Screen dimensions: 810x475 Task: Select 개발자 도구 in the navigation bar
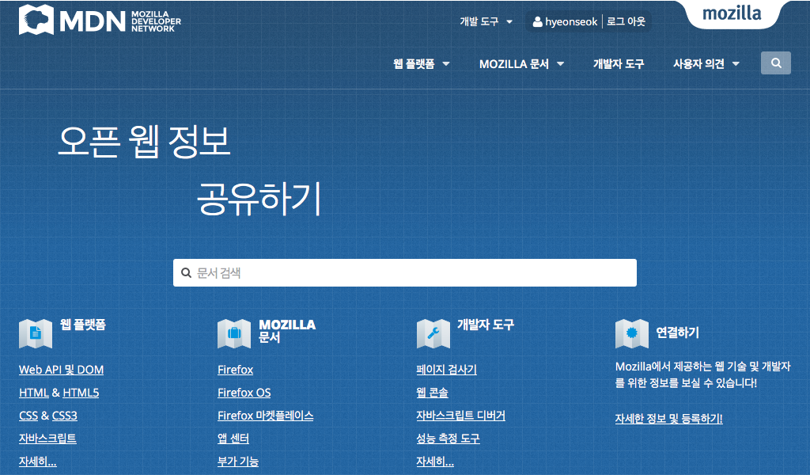click(x=619, y=63)
